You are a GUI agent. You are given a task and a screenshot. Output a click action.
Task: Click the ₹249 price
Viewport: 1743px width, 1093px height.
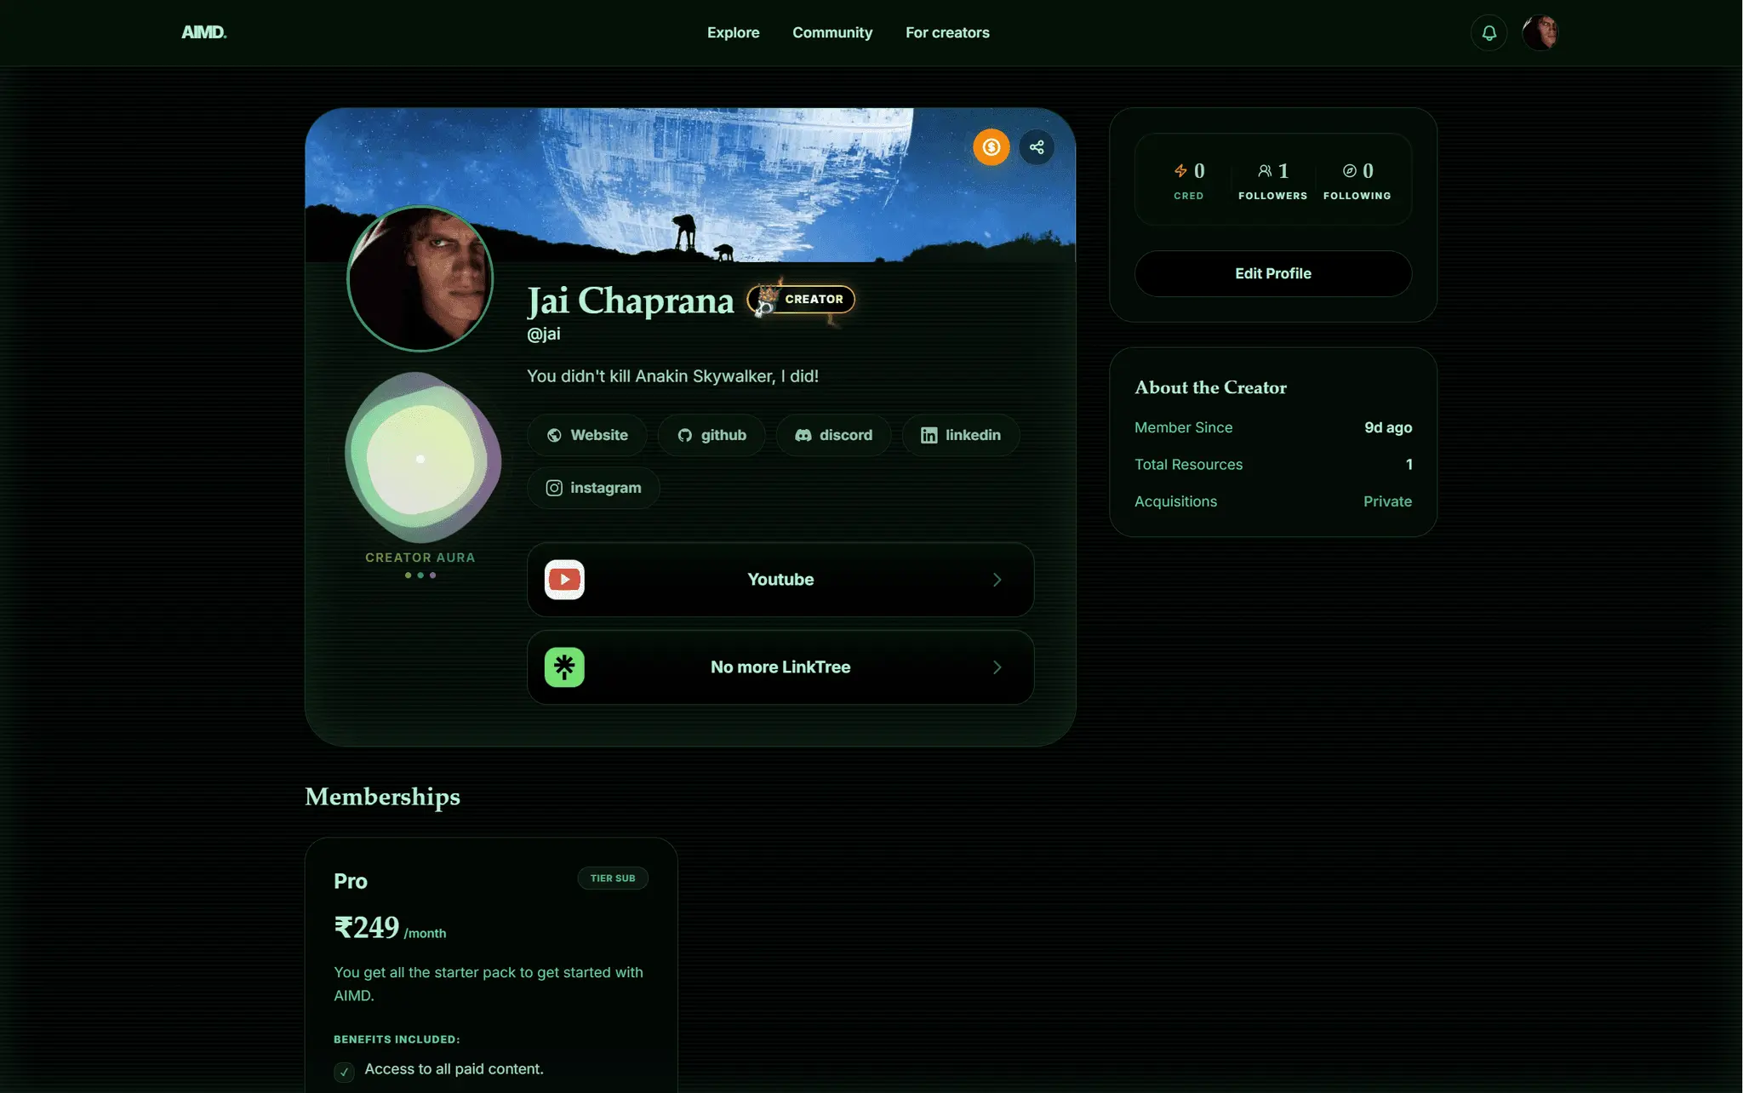pyautogui.click(x=366, y=927)
